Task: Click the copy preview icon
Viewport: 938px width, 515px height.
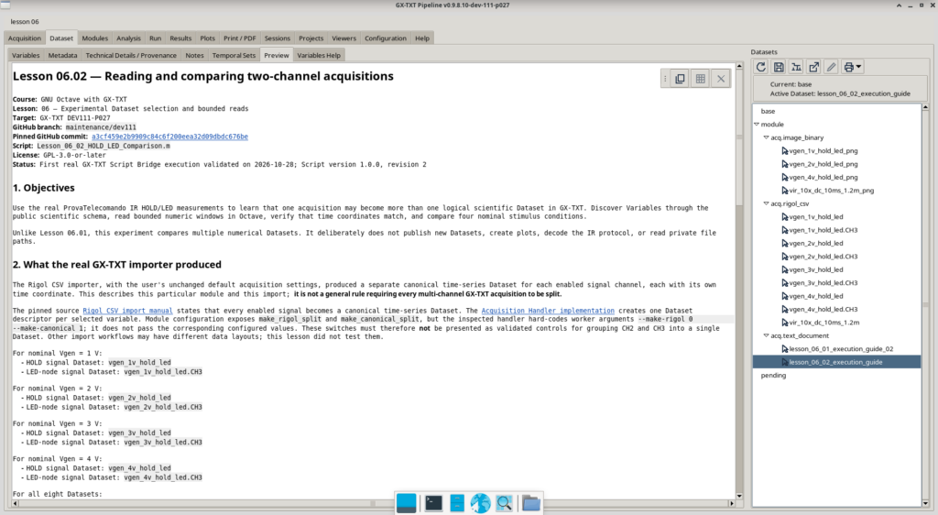Action: coord(681,79)
